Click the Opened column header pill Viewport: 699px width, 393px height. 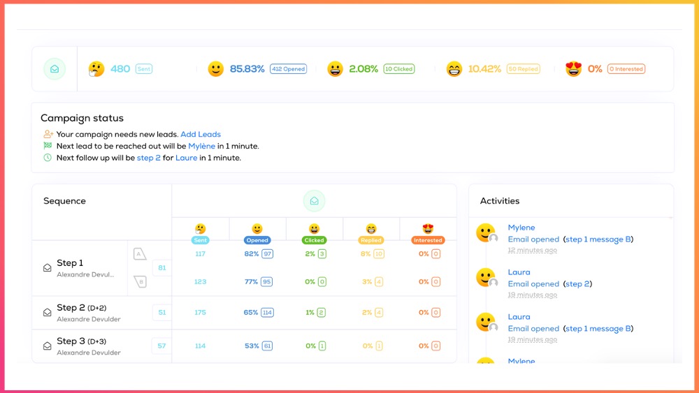[257, 240]
